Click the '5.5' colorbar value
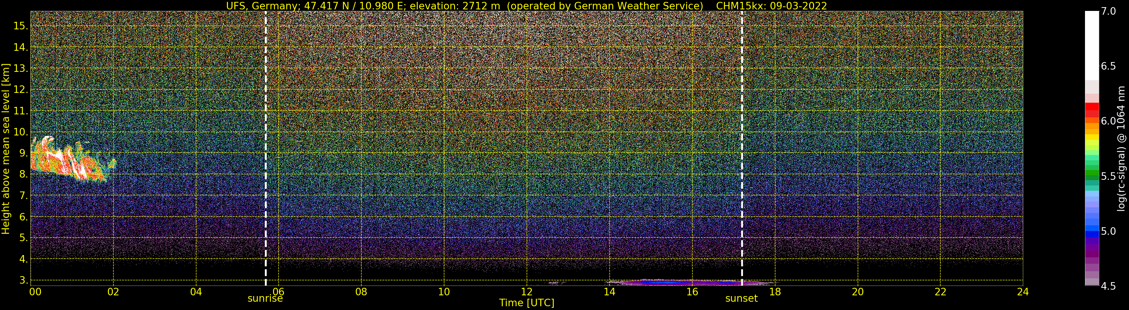1129x310 pixels. tap(1108, 176)
